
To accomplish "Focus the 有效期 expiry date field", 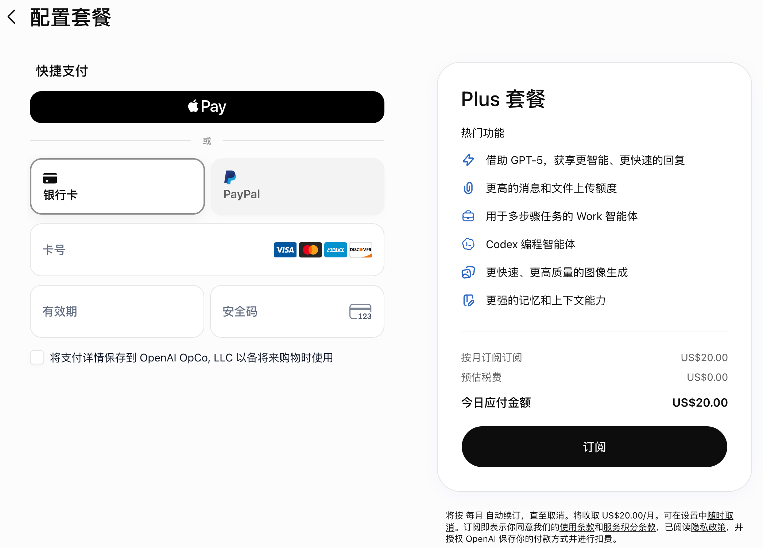I will pyautogui.click(x=117, y=312).
